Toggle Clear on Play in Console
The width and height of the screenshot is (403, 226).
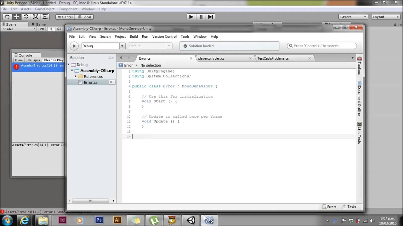coord(54,60)
